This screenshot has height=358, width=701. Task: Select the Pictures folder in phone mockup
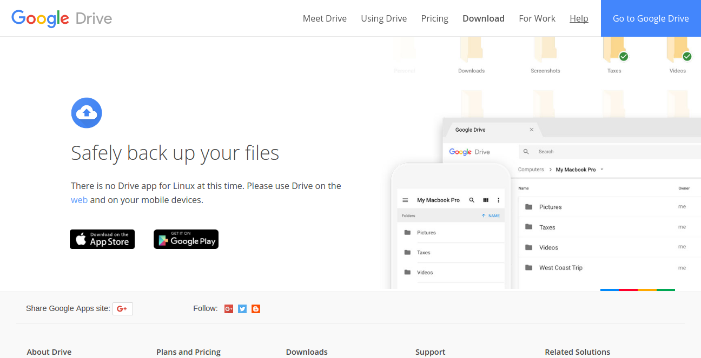point(451,233)
